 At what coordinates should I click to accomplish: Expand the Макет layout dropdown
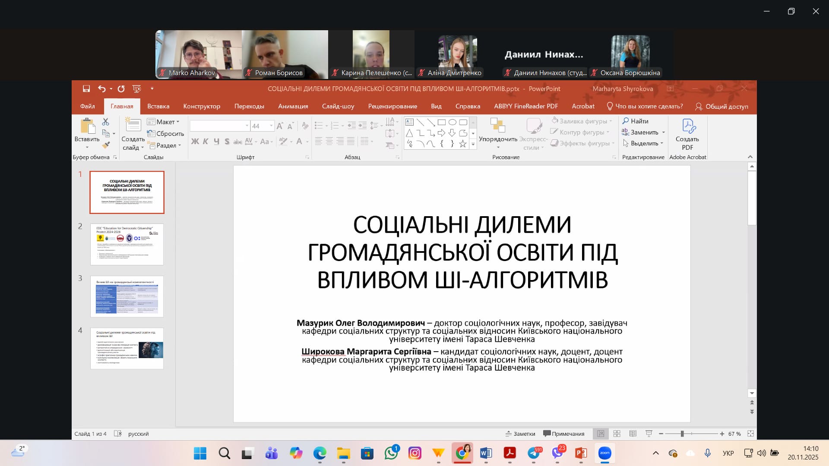(164, 122)
